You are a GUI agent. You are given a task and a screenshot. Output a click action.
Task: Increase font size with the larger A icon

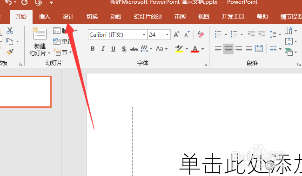click(x=176, y=34)
